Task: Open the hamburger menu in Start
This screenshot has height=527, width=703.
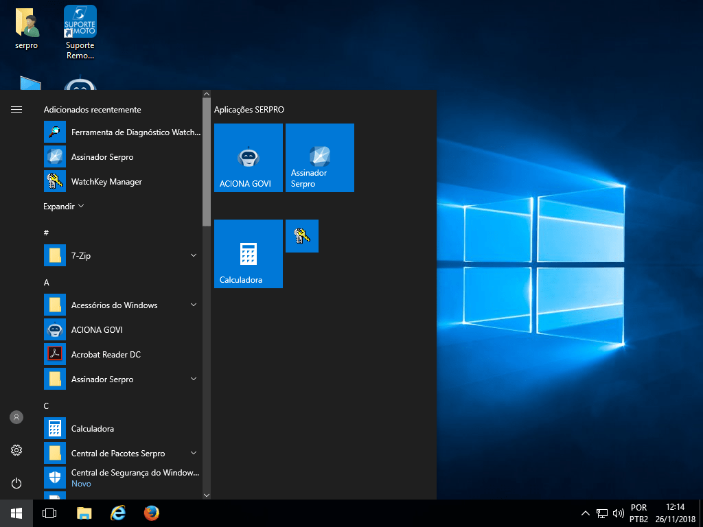Action: [x=16, y=110]
